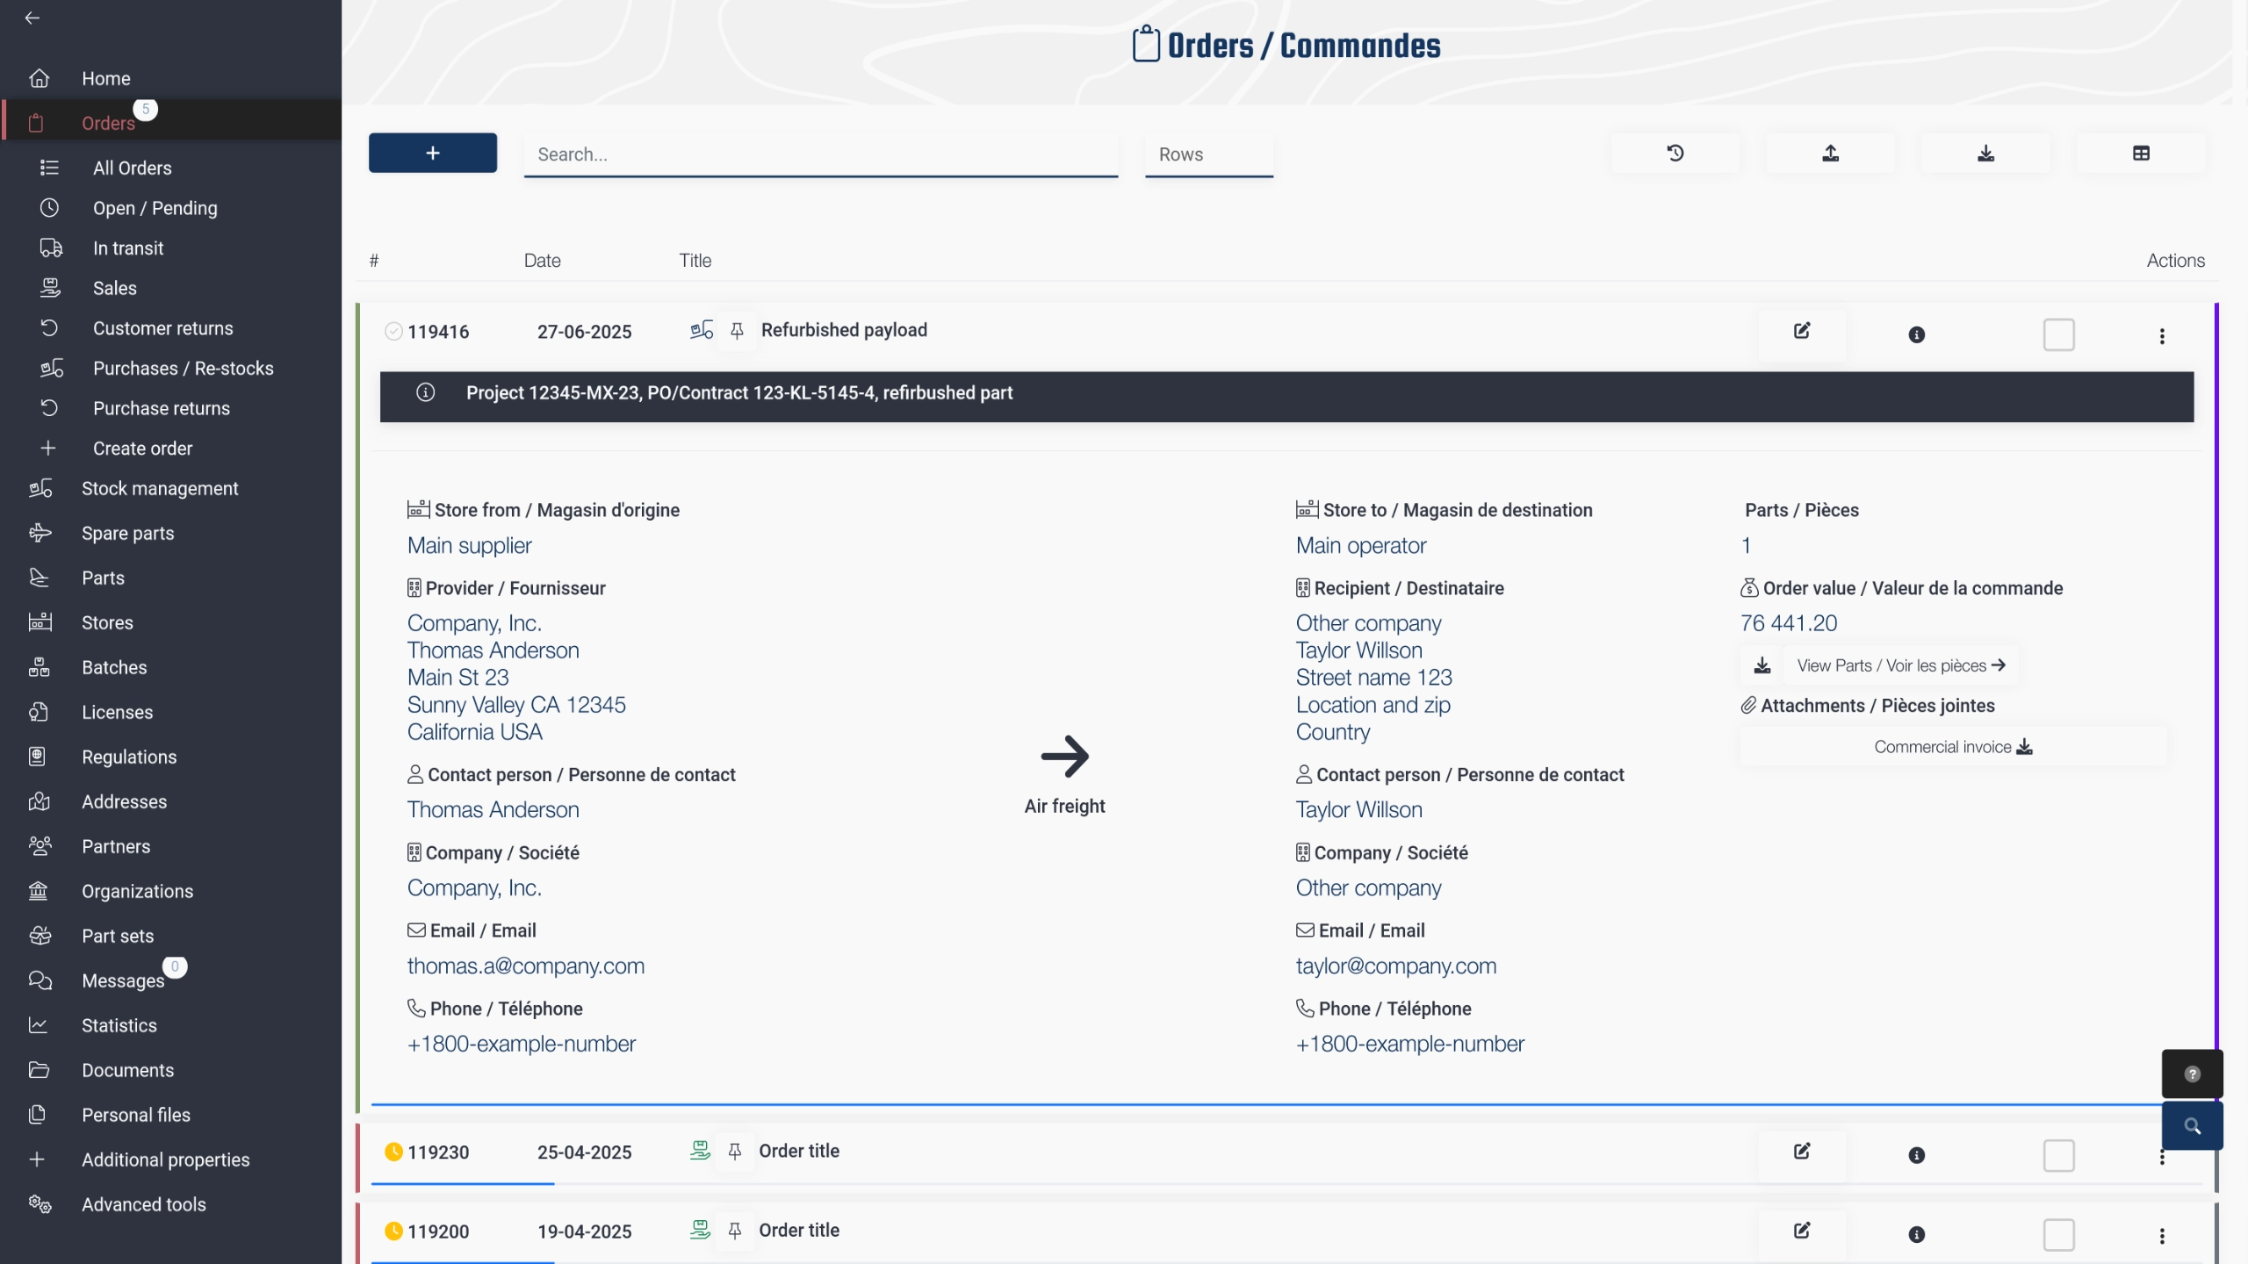Click the history/restore icon in toolbar
Viewport: 2248px width, 1264px height.
[x=1675, y=154]
